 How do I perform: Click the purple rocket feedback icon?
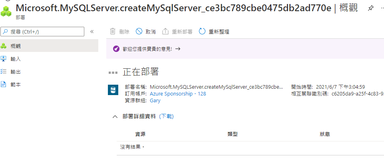[x=116, y=49]
